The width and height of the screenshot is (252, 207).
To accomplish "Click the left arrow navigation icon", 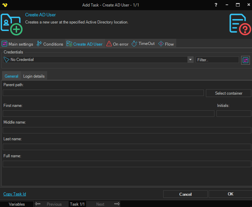I will coord(38,204).
